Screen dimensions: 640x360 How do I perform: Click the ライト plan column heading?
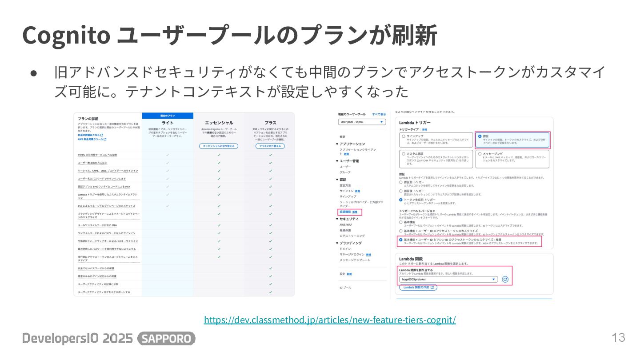(168, 123)
